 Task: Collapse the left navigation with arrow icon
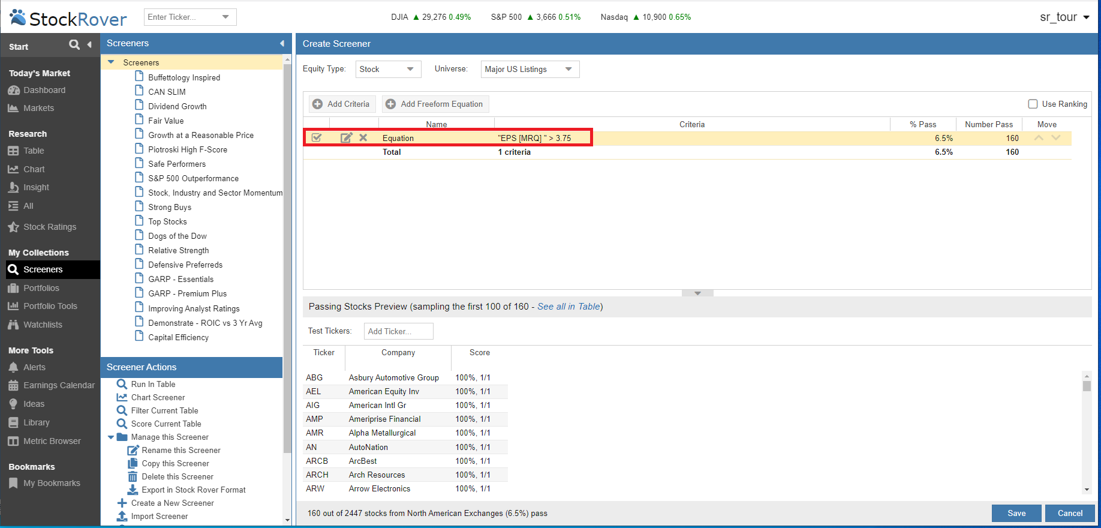coord(89,44)
